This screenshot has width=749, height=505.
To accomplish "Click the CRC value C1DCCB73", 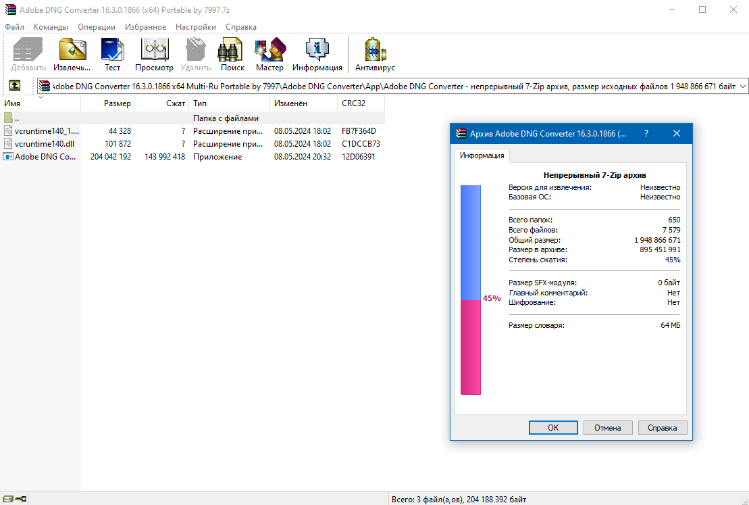I will click(x=361, y=143).
